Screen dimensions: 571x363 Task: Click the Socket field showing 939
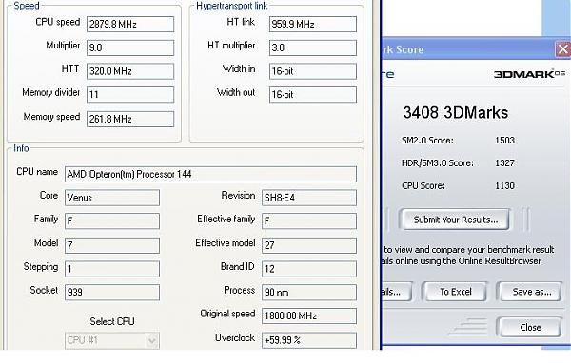tap(112, 292)
